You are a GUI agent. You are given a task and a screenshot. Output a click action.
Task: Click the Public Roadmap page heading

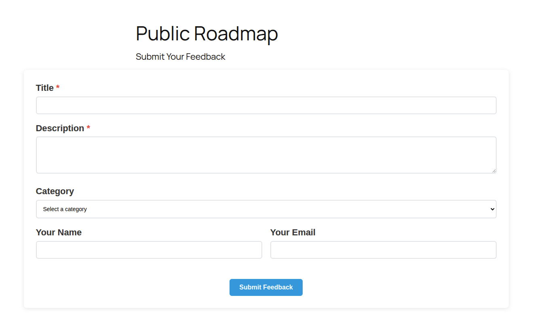click(x=206, y=33)
